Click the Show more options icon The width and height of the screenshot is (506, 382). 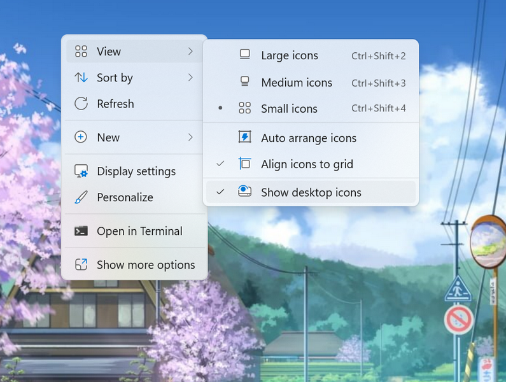coord(81,265)
